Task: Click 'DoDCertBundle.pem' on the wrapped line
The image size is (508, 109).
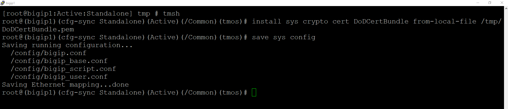Action: click(x=38, y=29)
